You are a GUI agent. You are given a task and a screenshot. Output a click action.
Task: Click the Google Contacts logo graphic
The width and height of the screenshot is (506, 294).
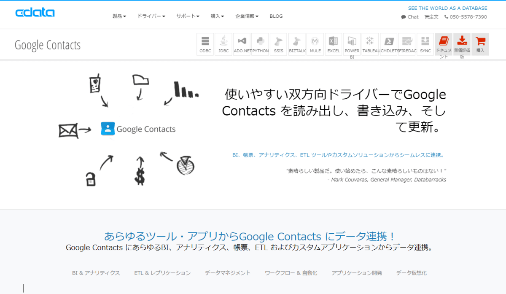tap(138, 129)
